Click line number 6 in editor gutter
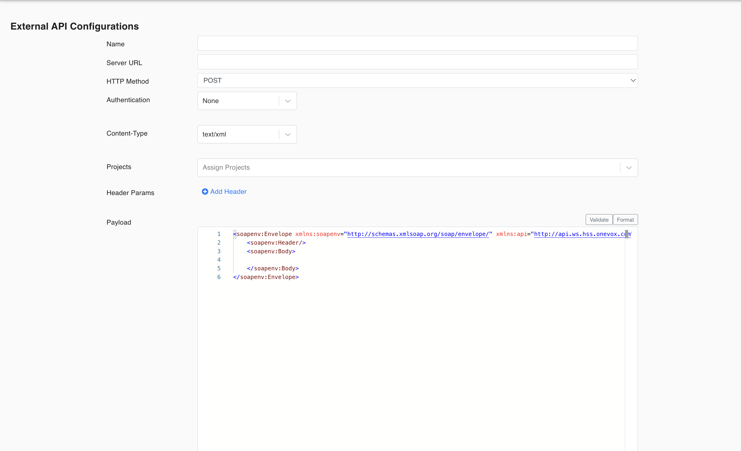Image resolution: width=741 pixels, height=451 pixels. [219, 277]
